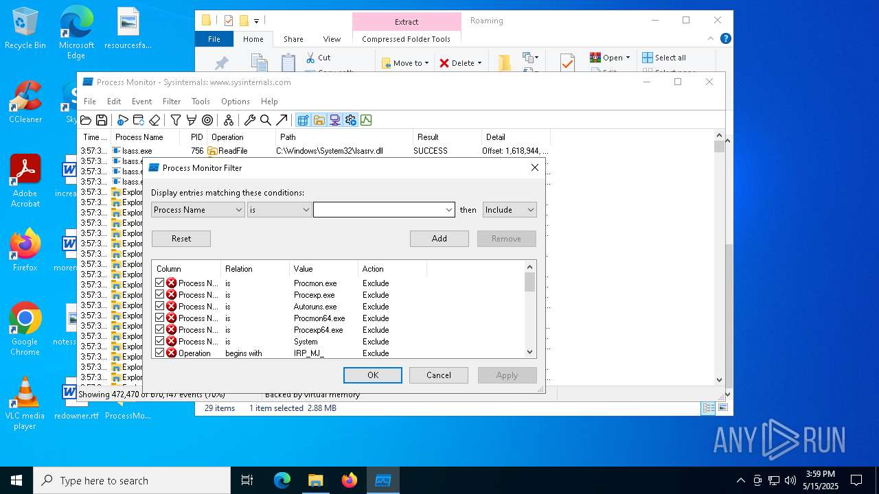The height and width of the screenshot is (494, 879).
Task: Click the Highlight marker icon
Action: pyautogui.click(x=192, y=120)
